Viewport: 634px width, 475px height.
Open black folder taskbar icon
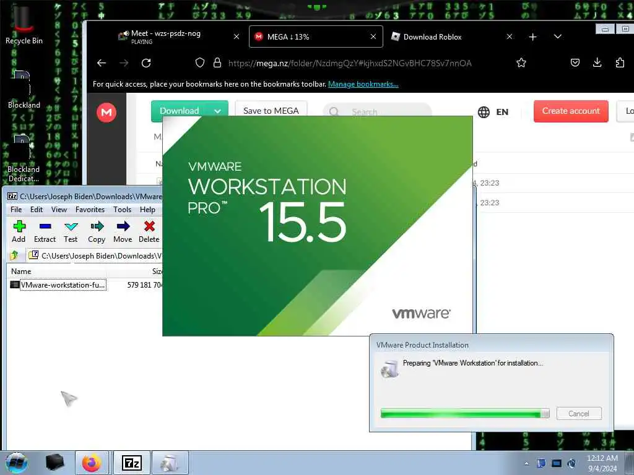[54, 463]
